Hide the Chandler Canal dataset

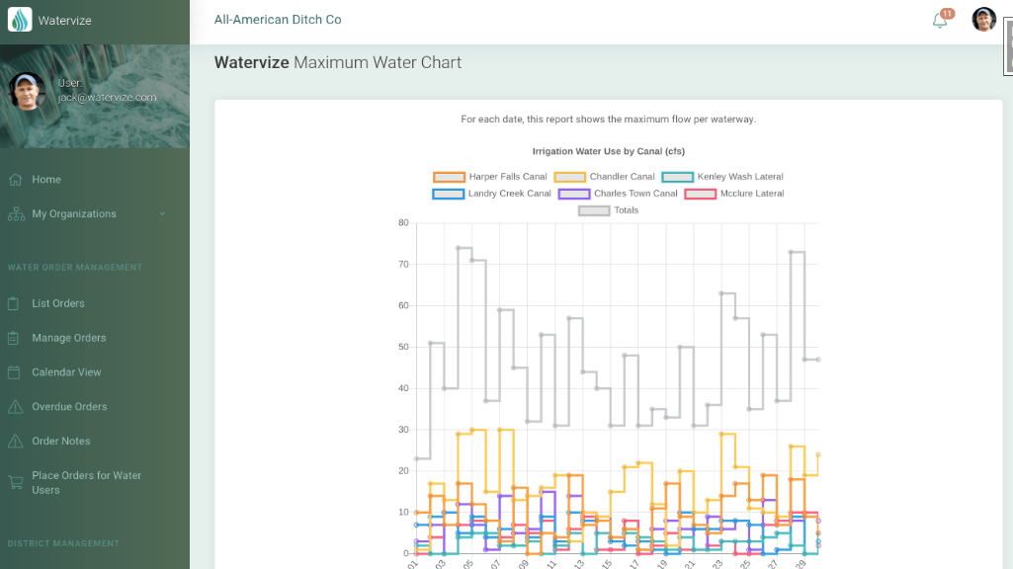605,177
